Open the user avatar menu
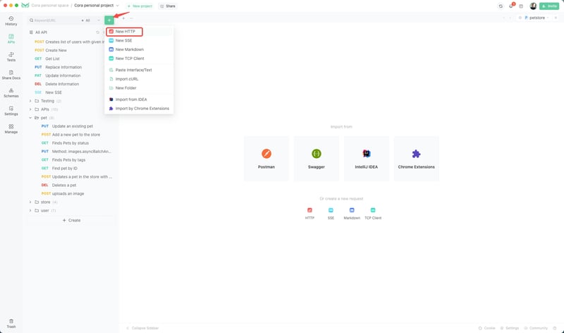This screenshot has width=564, height=333. 533,6
